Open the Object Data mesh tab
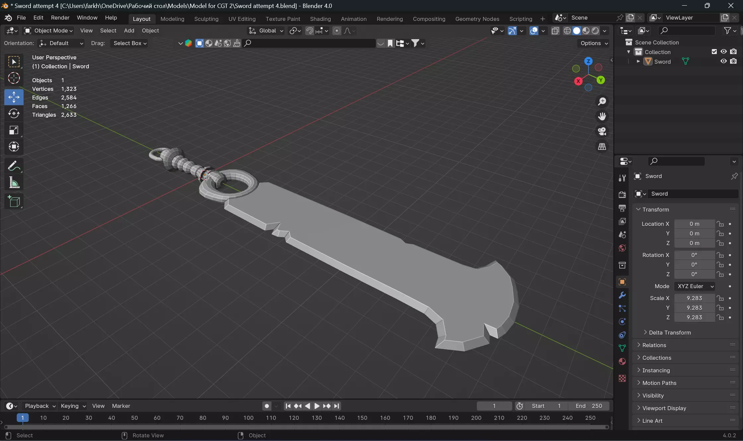The height and width of the screenshot is (441, 743). (x=622, y=348)
